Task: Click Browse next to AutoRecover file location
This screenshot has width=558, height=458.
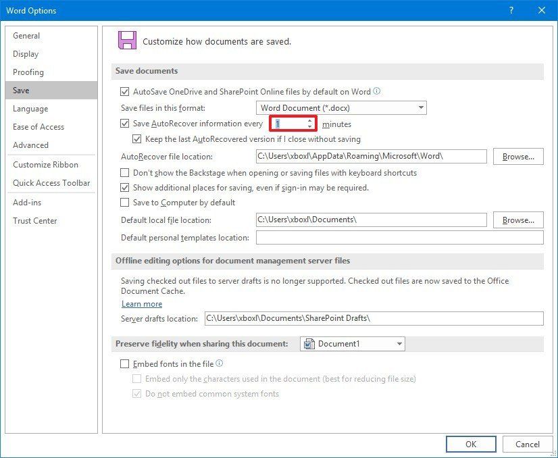Action: coord(518,156)
